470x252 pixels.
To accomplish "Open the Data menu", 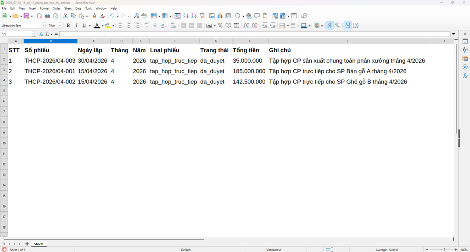I will coord(78,8).
